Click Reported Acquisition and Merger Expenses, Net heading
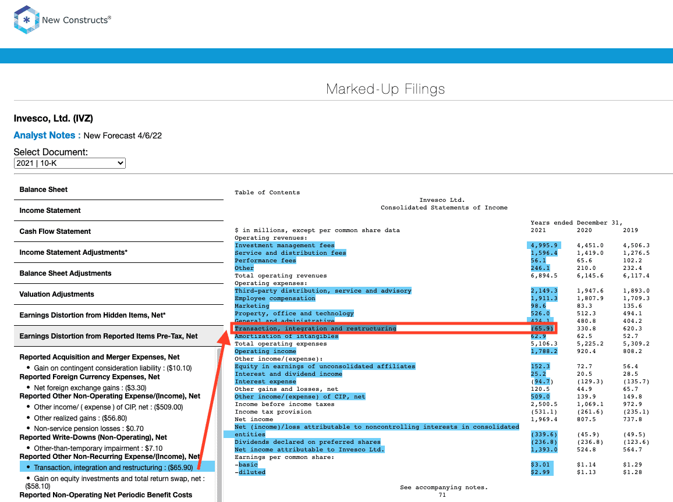Viewport: 673px width, 502px height. 100,357
